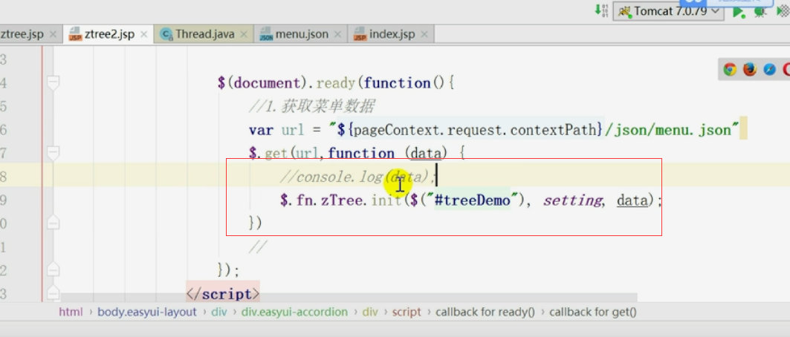Select 'callback for get()' breadcrumb
The width and height of the screenshot is (790, 337).
[593, 312]
